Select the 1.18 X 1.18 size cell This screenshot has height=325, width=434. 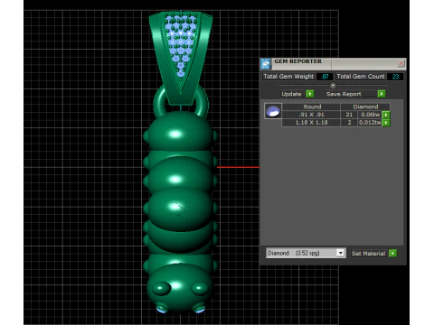point(311,123)
